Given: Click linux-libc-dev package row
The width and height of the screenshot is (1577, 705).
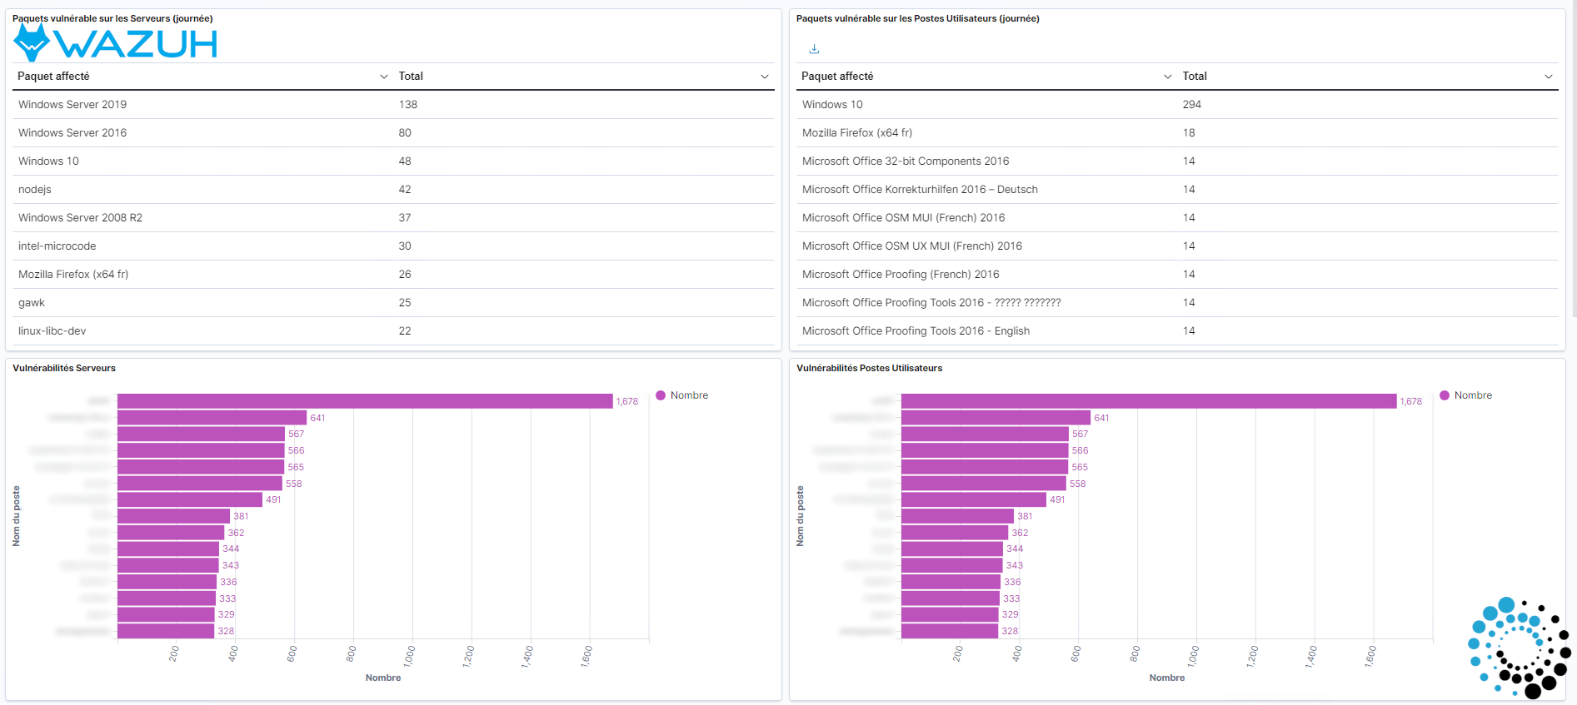Looking at the screenshot, I should coord(394,331).
